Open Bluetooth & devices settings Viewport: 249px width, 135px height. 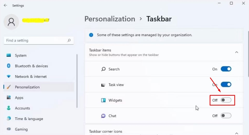[x=39, y=66]
